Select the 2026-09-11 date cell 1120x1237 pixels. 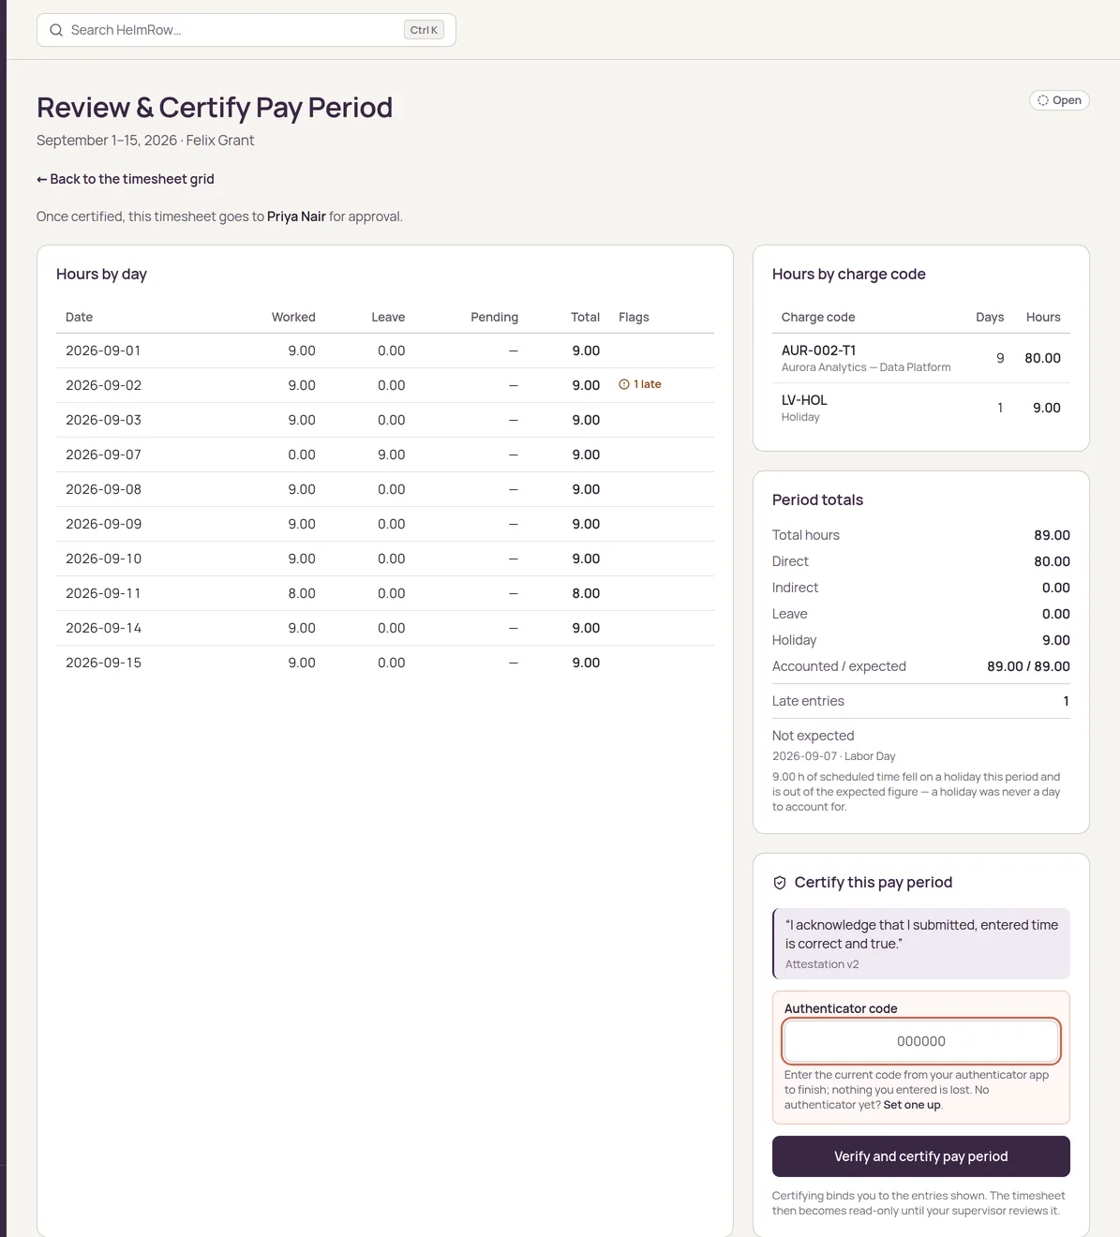(103, 593)
